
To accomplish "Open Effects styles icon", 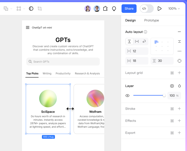I will [172, 121].
